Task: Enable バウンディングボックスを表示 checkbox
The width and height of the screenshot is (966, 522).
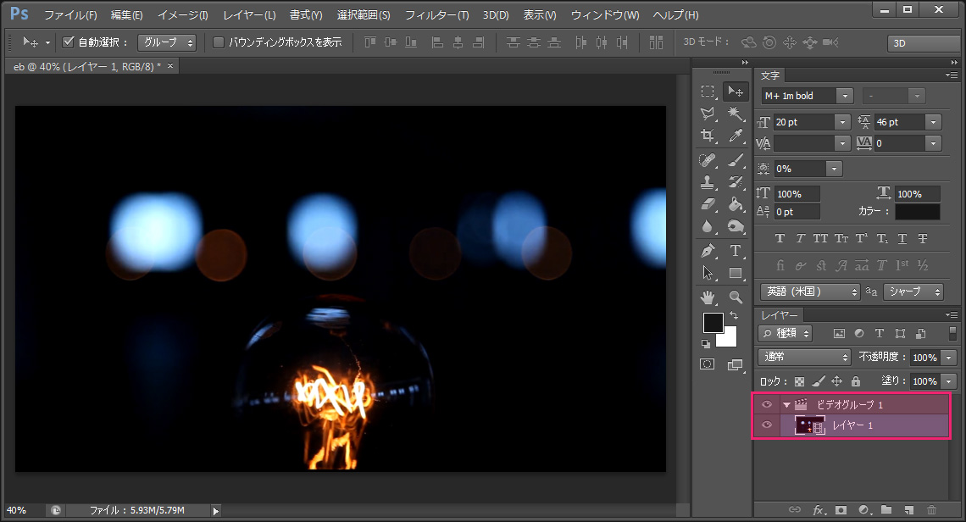Action: [x=219, y=42]
